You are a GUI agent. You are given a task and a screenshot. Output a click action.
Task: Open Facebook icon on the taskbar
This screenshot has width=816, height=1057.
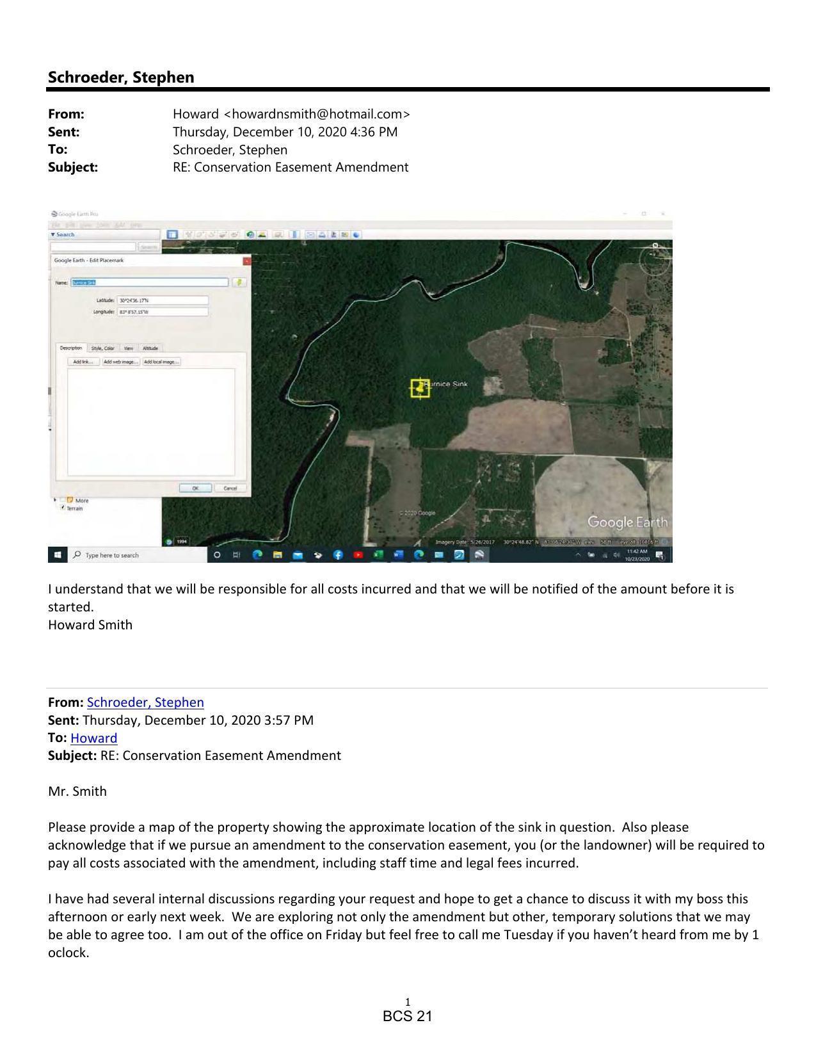pos(338,555)
